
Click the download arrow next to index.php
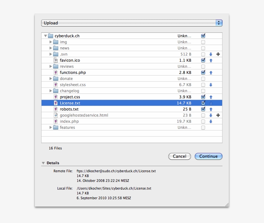point(211,121)
